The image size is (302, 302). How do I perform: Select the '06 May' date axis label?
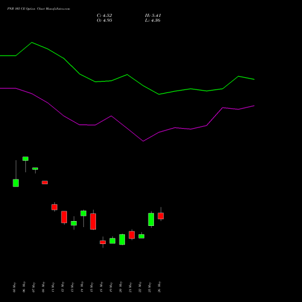(24, 287)
